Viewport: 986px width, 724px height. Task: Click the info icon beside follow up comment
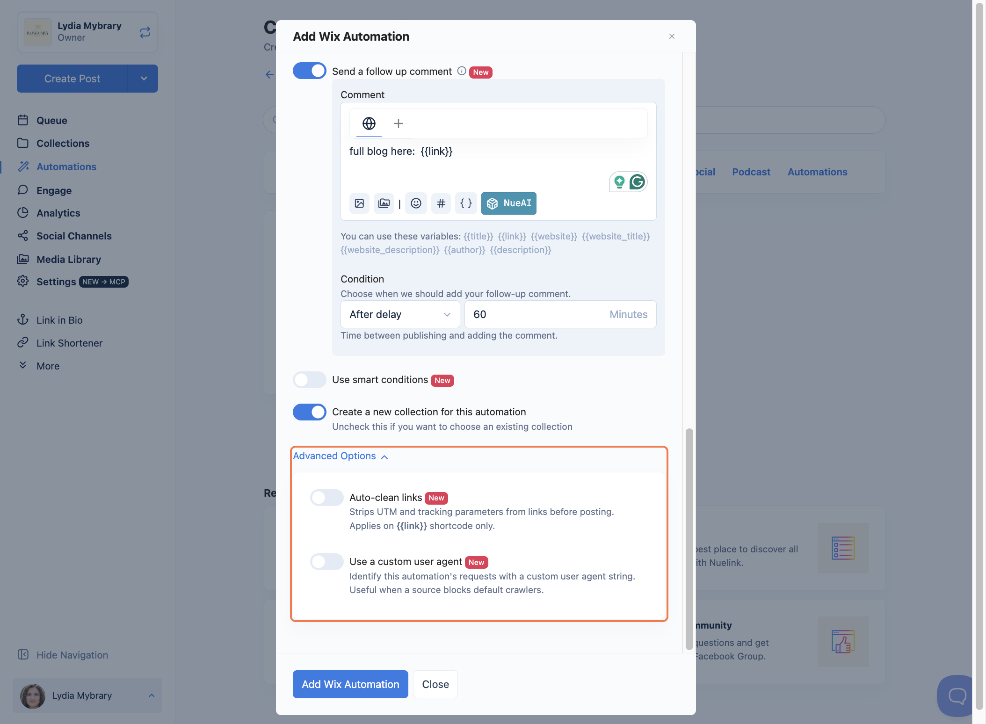click(461, 71)
